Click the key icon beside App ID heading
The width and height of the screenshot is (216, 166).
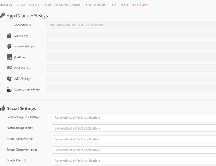pyautogui.click(x=3, y=15)
